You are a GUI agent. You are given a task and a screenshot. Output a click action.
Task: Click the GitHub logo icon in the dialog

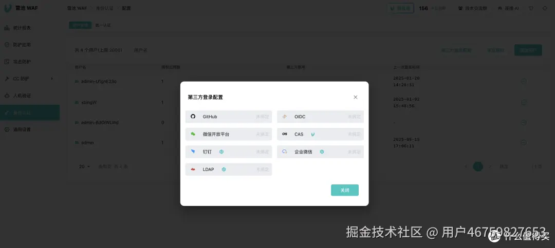(193, 117)
